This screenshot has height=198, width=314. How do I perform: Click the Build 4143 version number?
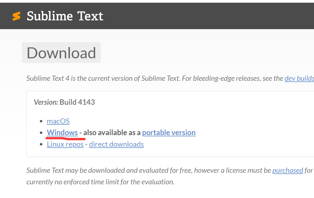(x=77, y=102)
